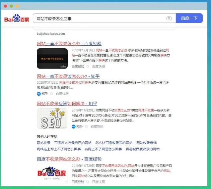Open result 网站不收录应该如何解决 - 知乎

point(67,104)
